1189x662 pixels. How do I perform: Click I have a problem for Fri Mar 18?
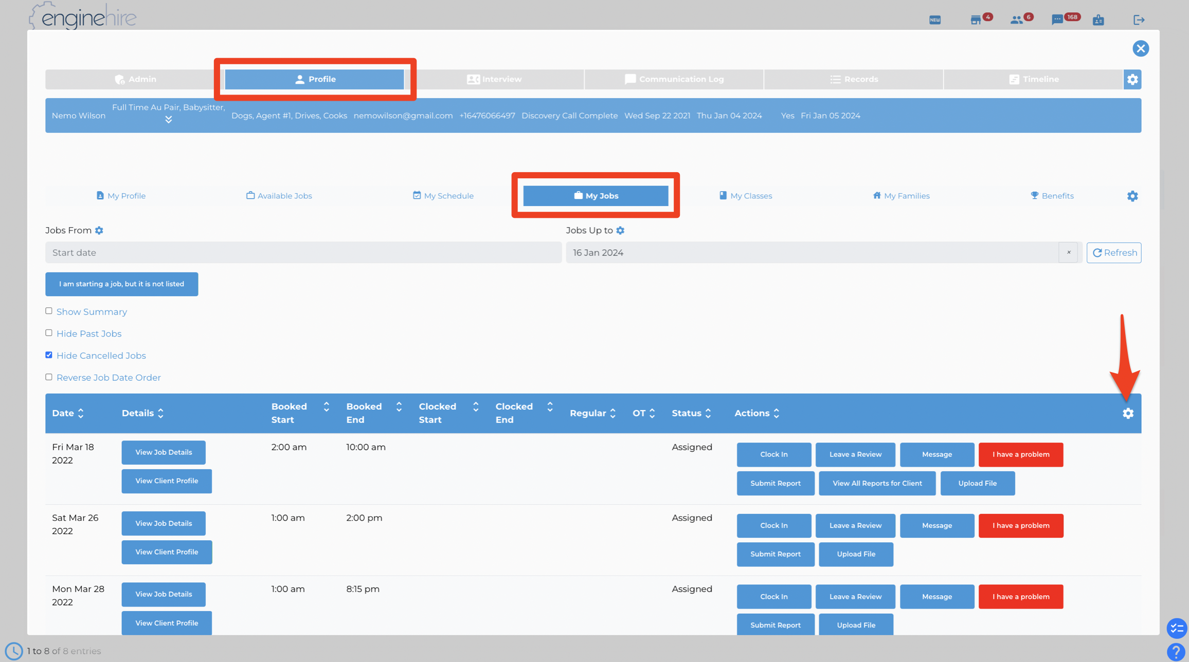1020,454
